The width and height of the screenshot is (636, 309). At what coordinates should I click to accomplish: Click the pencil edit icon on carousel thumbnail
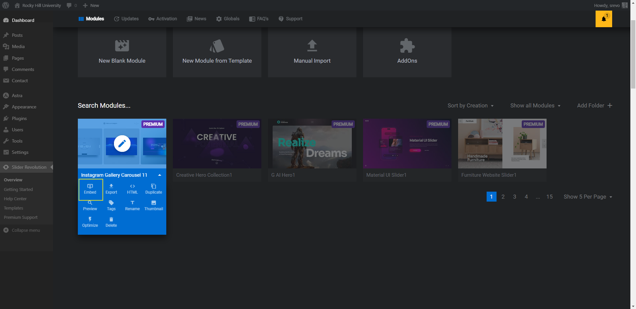coord(122,144)
